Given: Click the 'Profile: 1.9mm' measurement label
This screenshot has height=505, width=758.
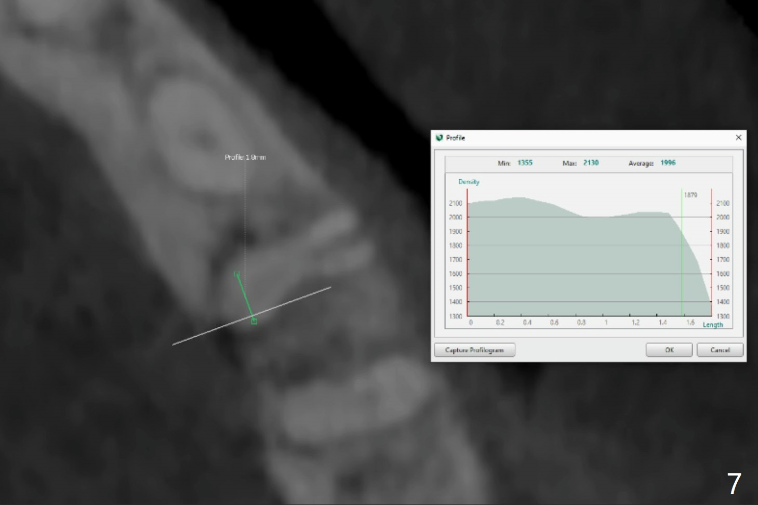Looking at the screenshot, I should [245, 157].
